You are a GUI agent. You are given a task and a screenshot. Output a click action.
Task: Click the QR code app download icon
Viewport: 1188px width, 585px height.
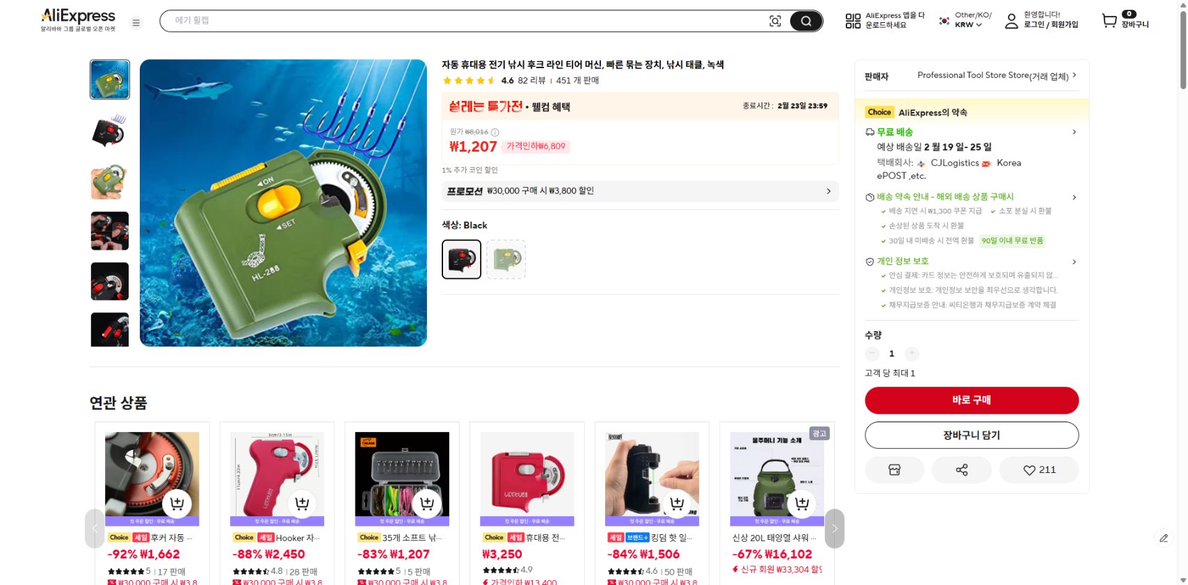(x=852, y=21)
